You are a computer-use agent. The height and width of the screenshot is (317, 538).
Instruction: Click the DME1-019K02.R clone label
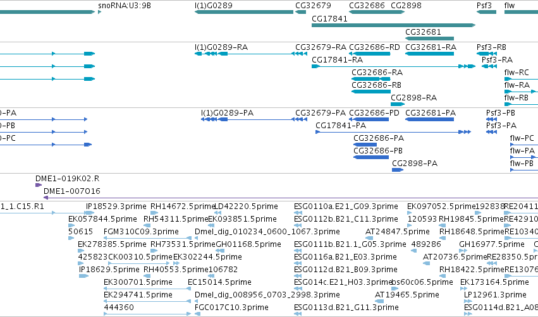click(67, 179)
